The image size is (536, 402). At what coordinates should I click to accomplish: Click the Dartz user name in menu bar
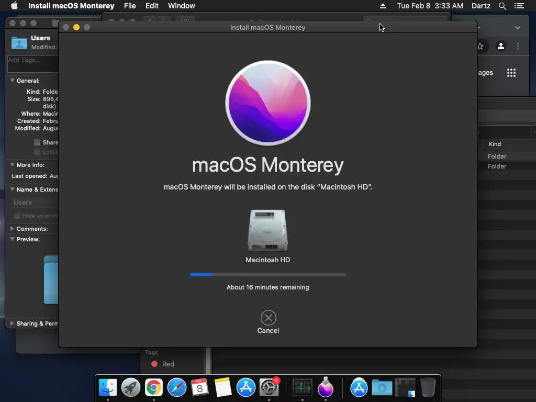481,6
